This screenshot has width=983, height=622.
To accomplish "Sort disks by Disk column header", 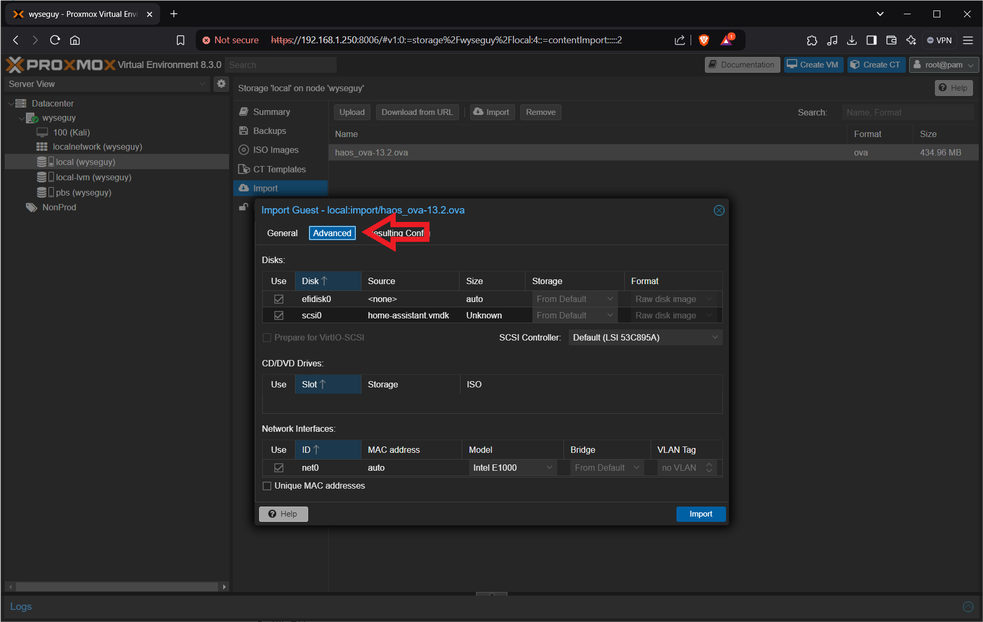I will (x=328, y=281).
